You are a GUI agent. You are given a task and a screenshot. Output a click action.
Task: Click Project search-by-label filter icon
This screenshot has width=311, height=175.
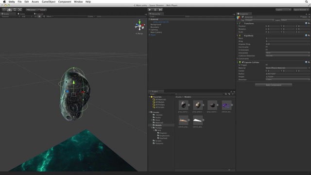[229, 94]
